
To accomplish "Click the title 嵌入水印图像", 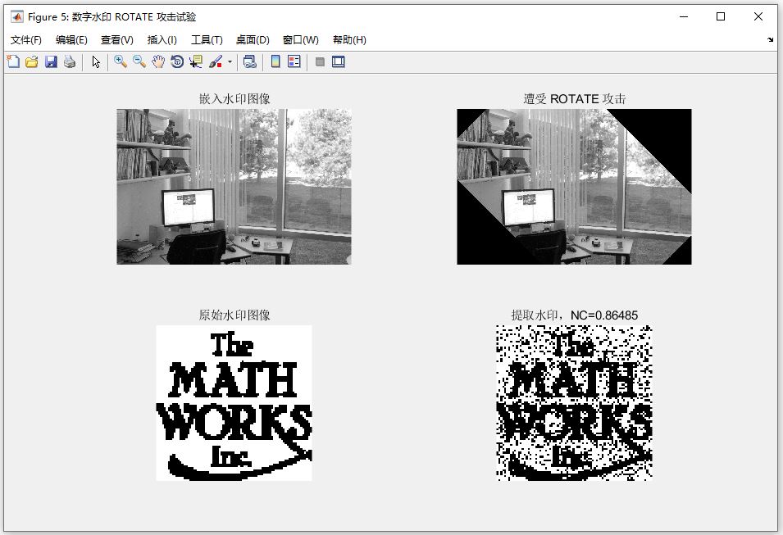I will 234,99.
